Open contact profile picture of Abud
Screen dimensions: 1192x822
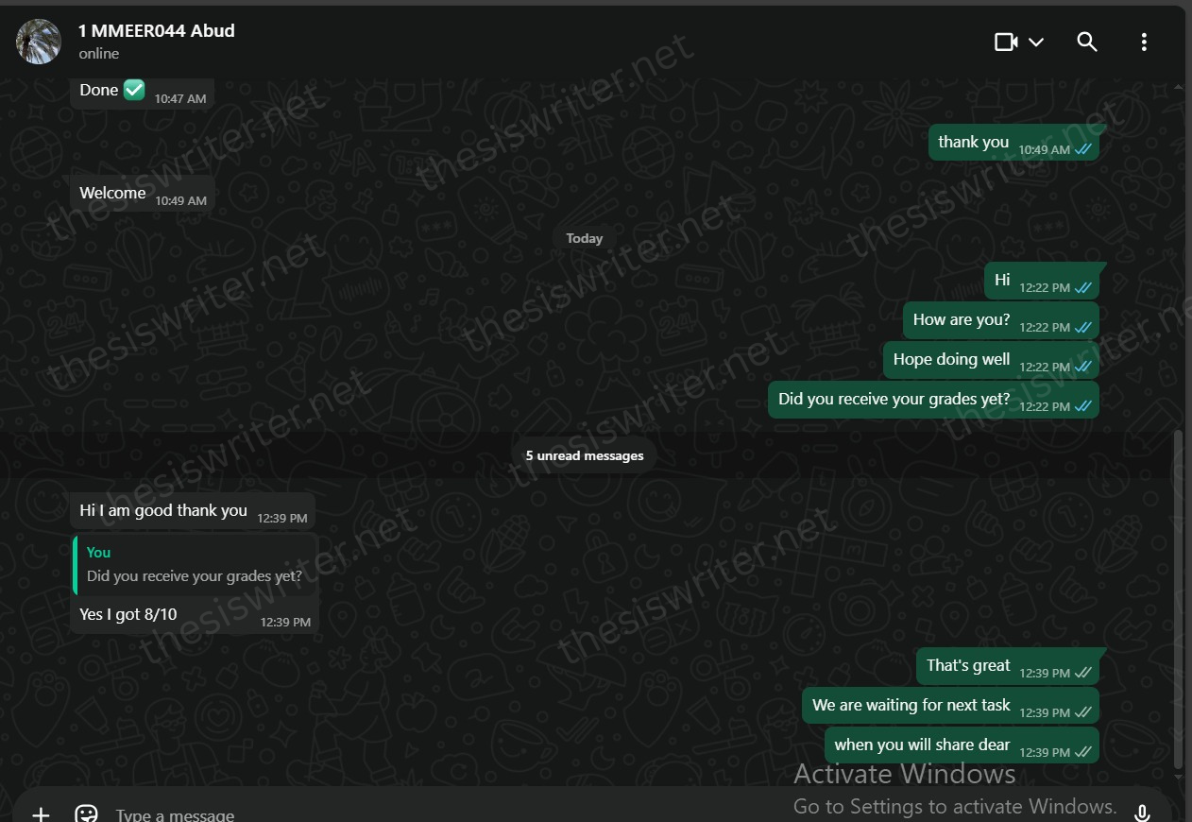coord(39,42)
